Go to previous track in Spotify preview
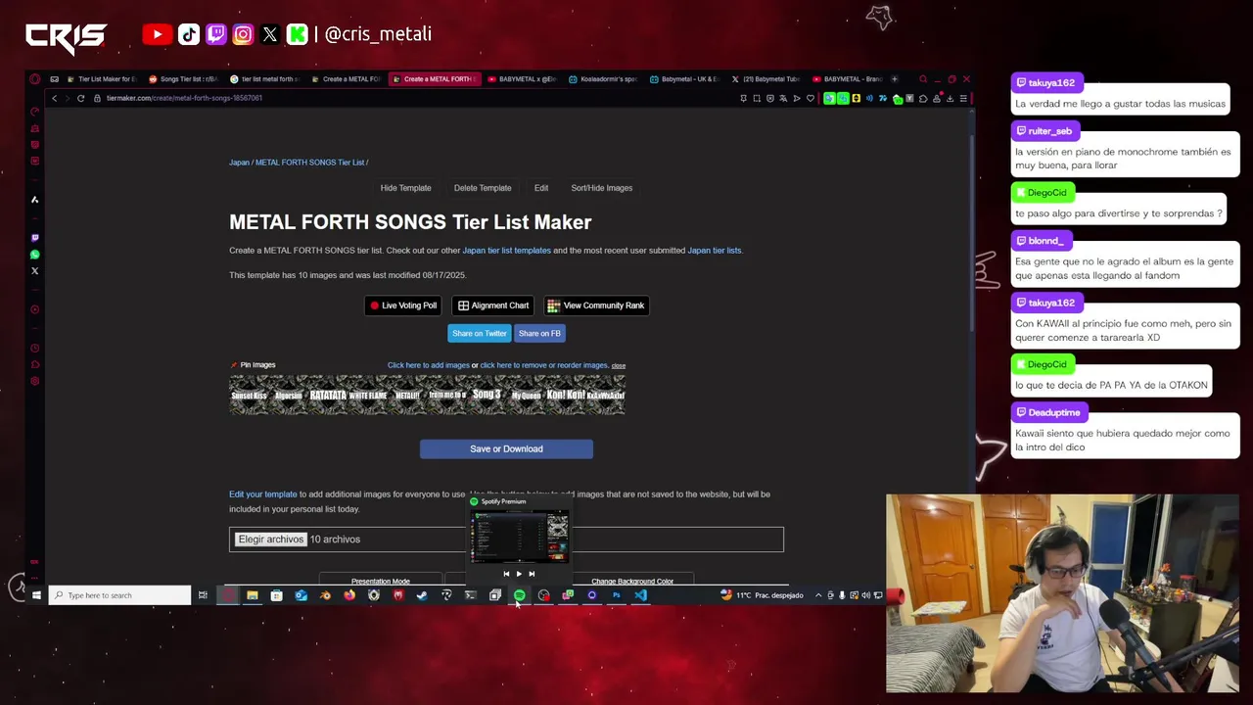The width and height of the screenshot is (1253, 705). click(506, 574)
